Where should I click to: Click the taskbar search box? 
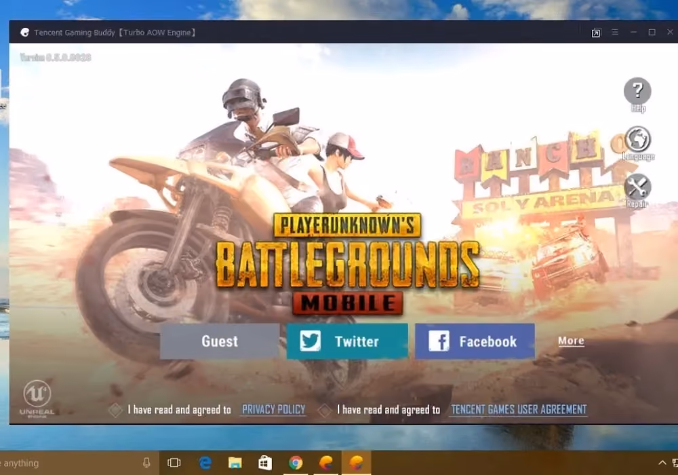tap(78, 463)
